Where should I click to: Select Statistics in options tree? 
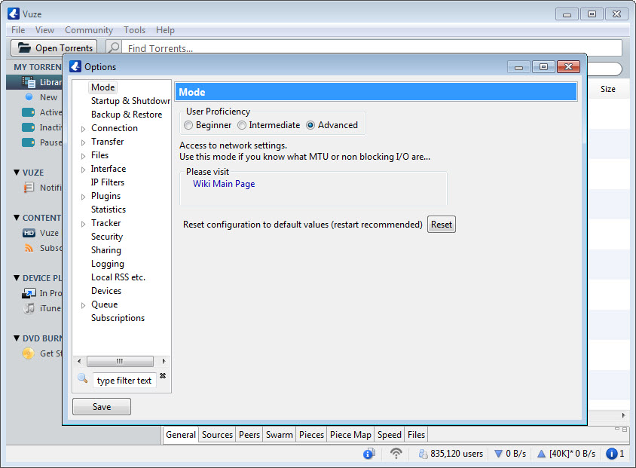(109, 210)
